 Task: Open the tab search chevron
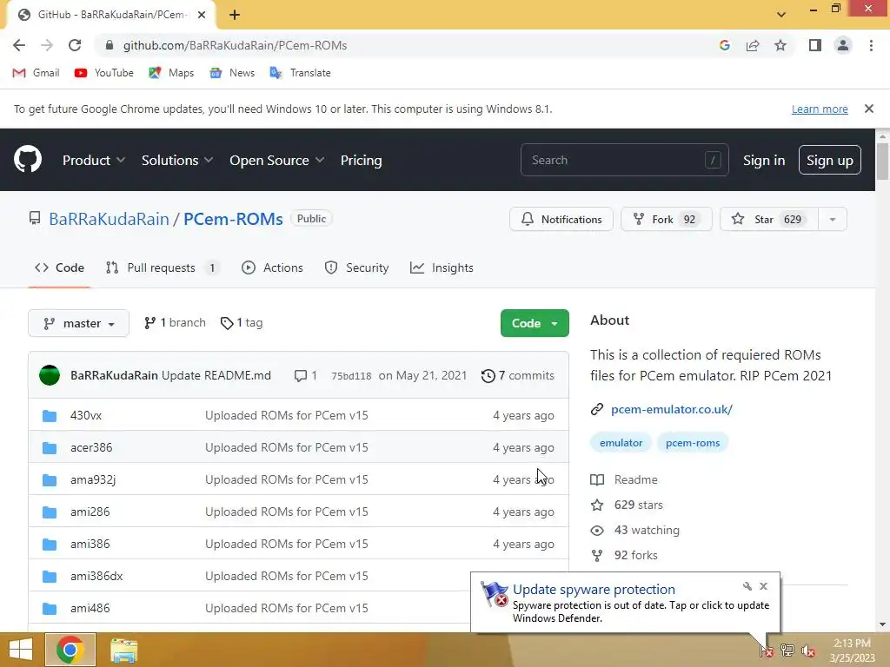pos(781,15)
